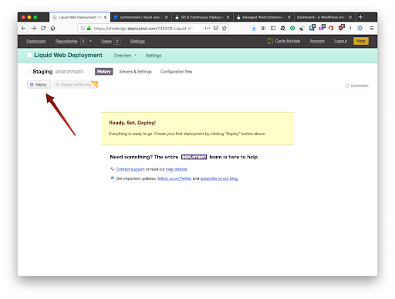Click the Liquid Web Deployment color square
The image size is (395, 299).
point(29,55)
